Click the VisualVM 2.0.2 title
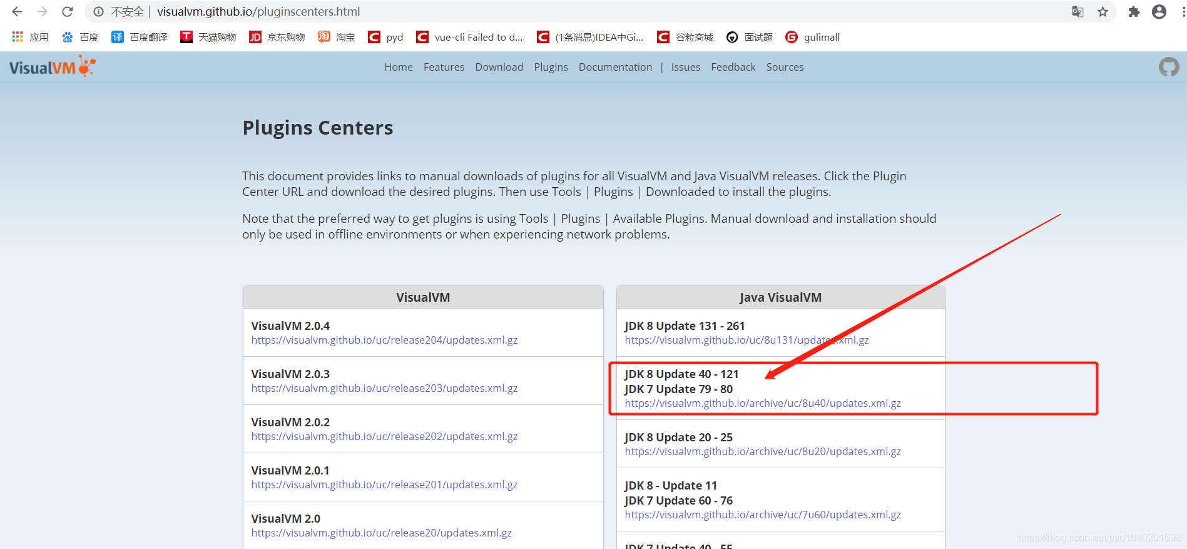The image size is (1187, 549). 290,422
